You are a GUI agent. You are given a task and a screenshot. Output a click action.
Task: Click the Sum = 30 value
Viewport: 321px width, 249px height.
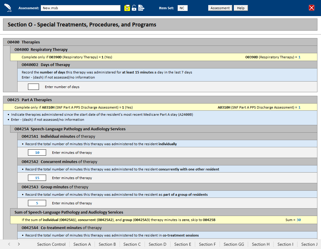pyautogui.click(x=299, y=220)
